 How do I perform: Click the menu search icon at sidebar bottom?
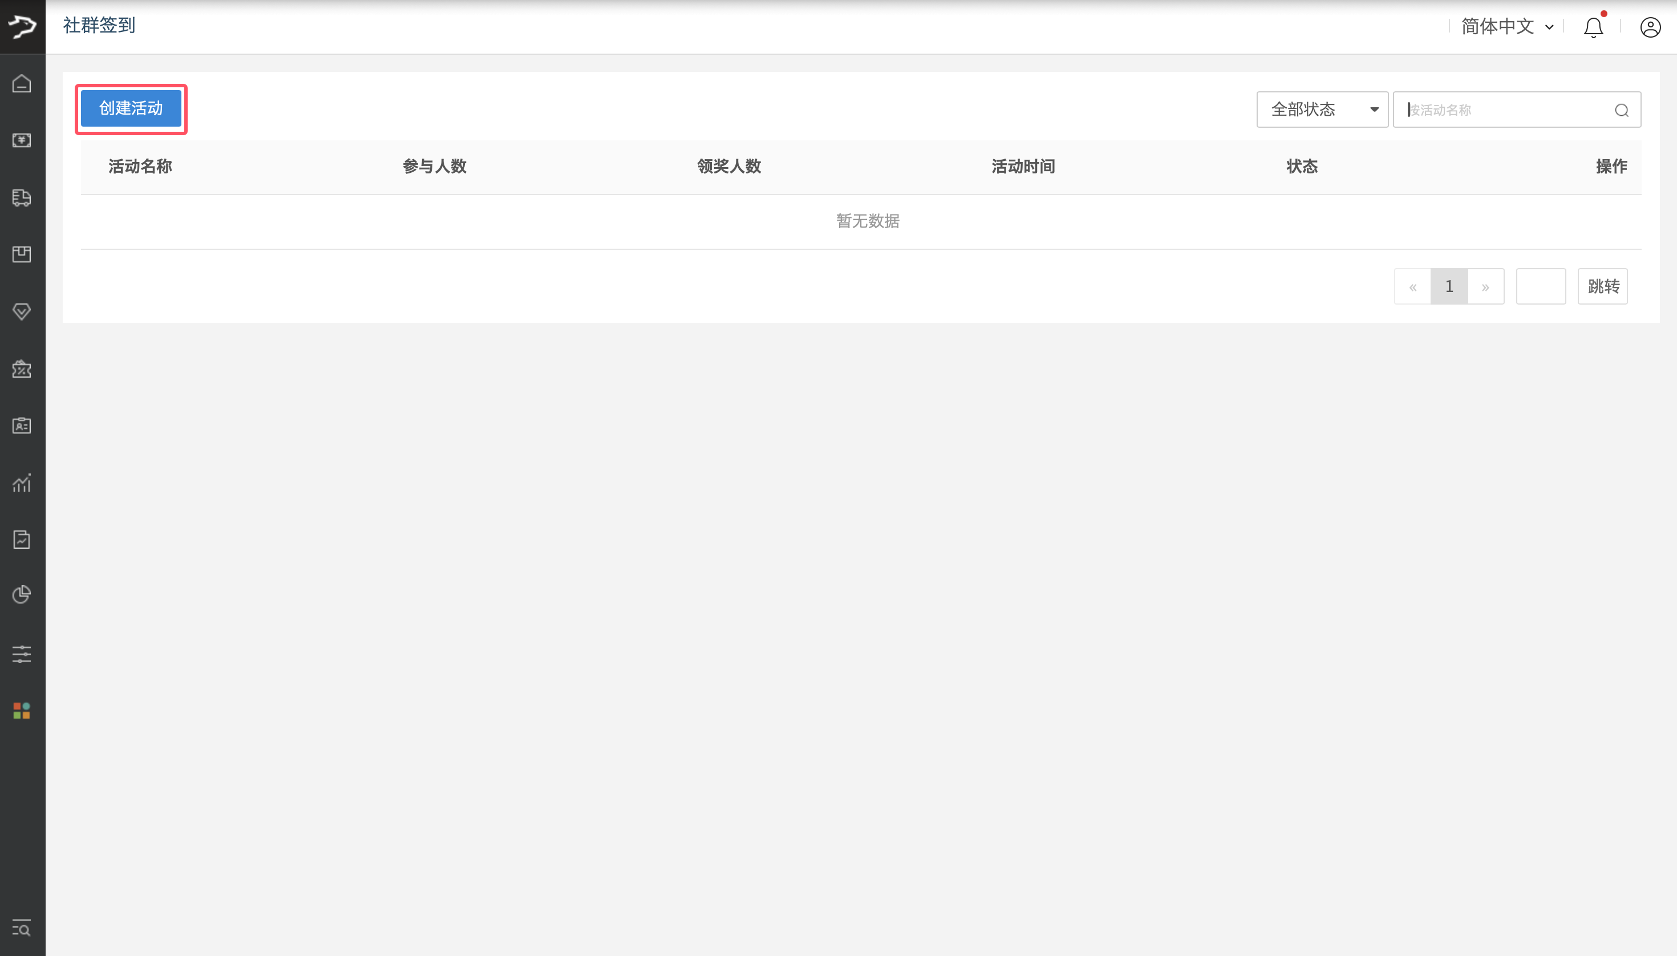(x=22, y=928)
